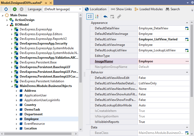Click the property grid vertical scrollbar thumb
The image size is (194, 136).
tap(192, 61)
